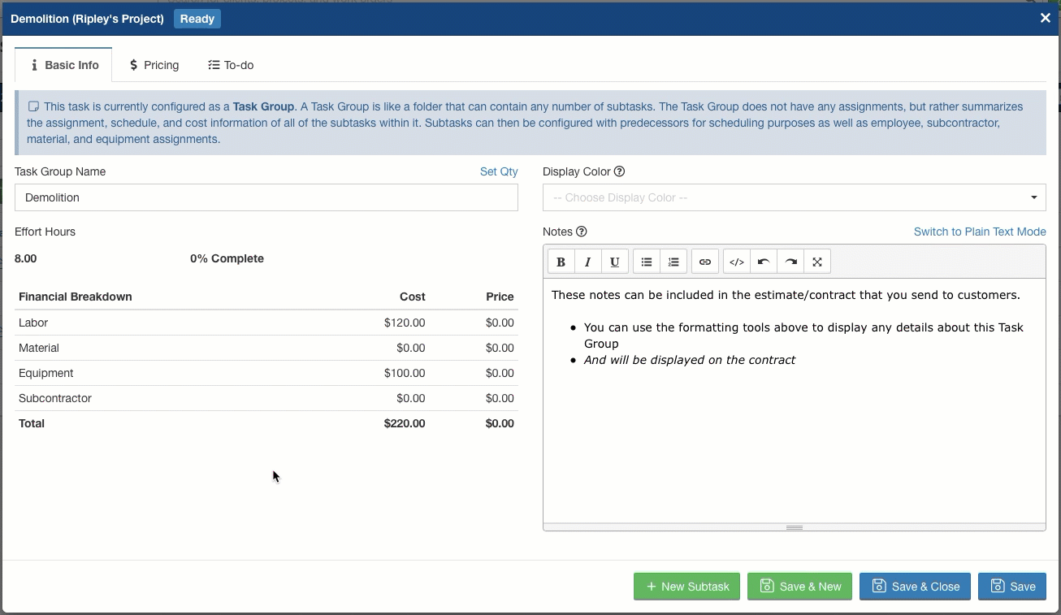Viewport: 1061px width, 615px height.
Task: Switch to the Pricing tab
Action: [x=154, y=65]
